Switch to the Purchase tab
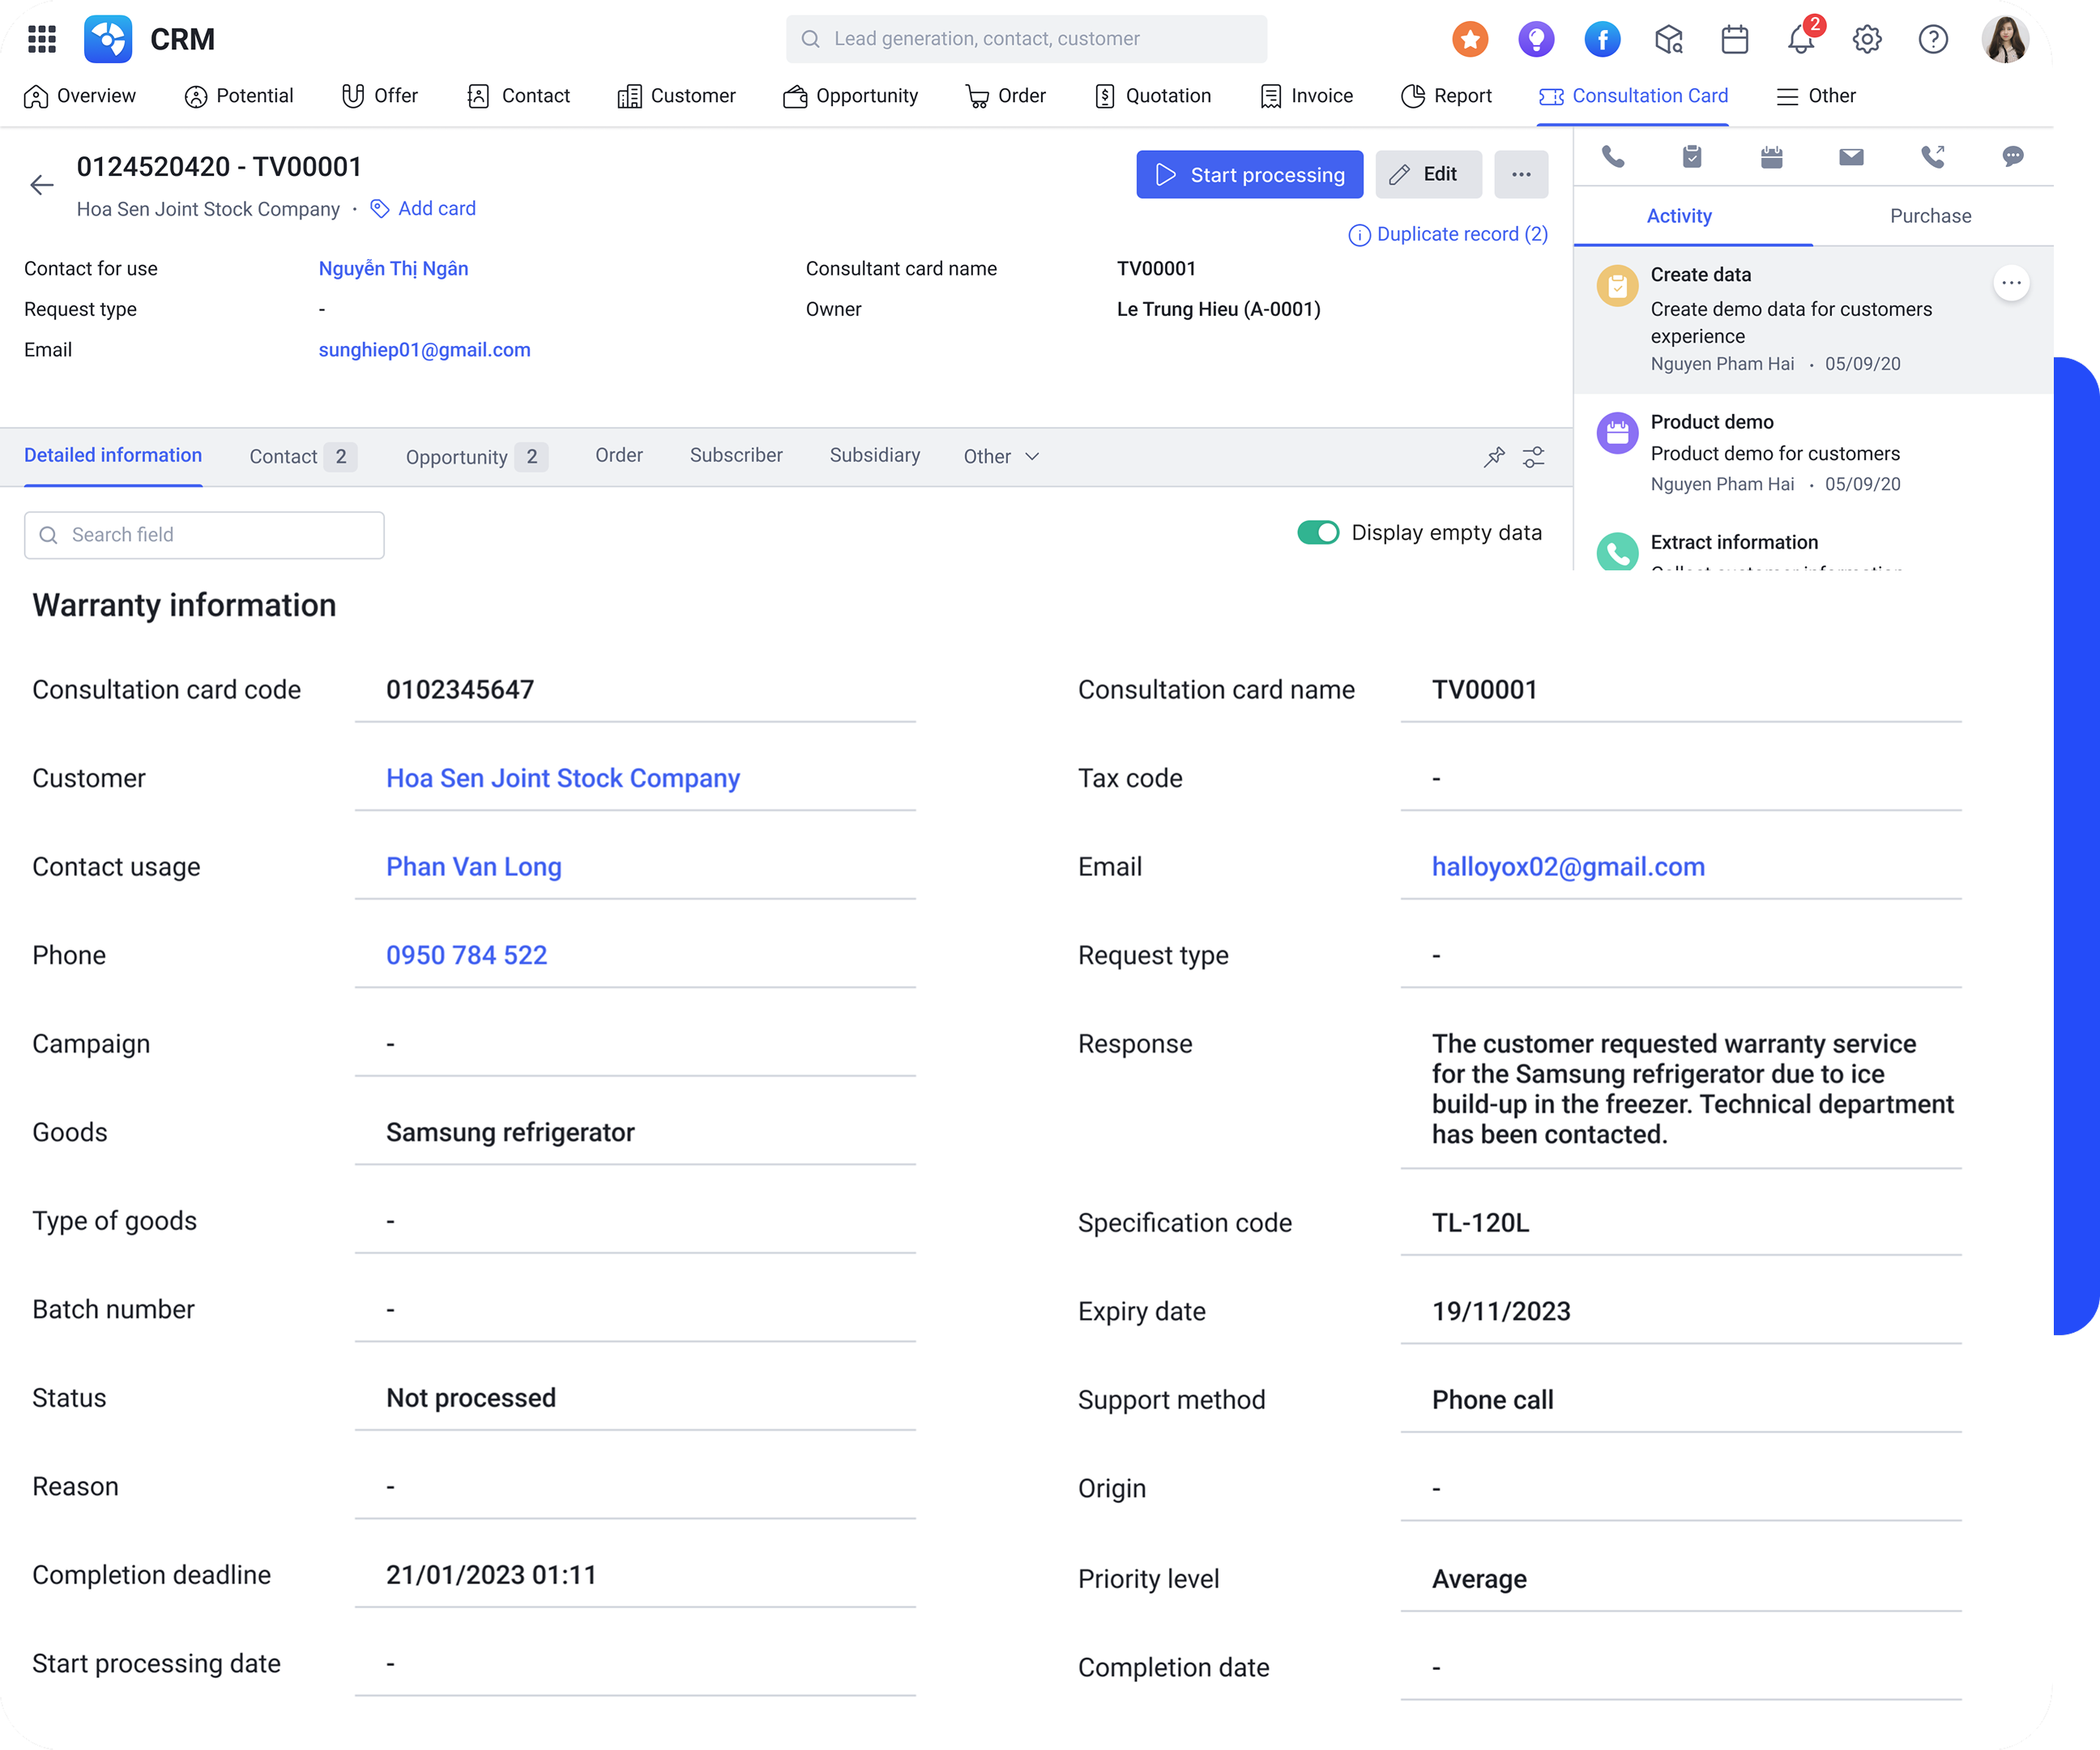The image size is (2100, 1750). tap(1930, 215)
